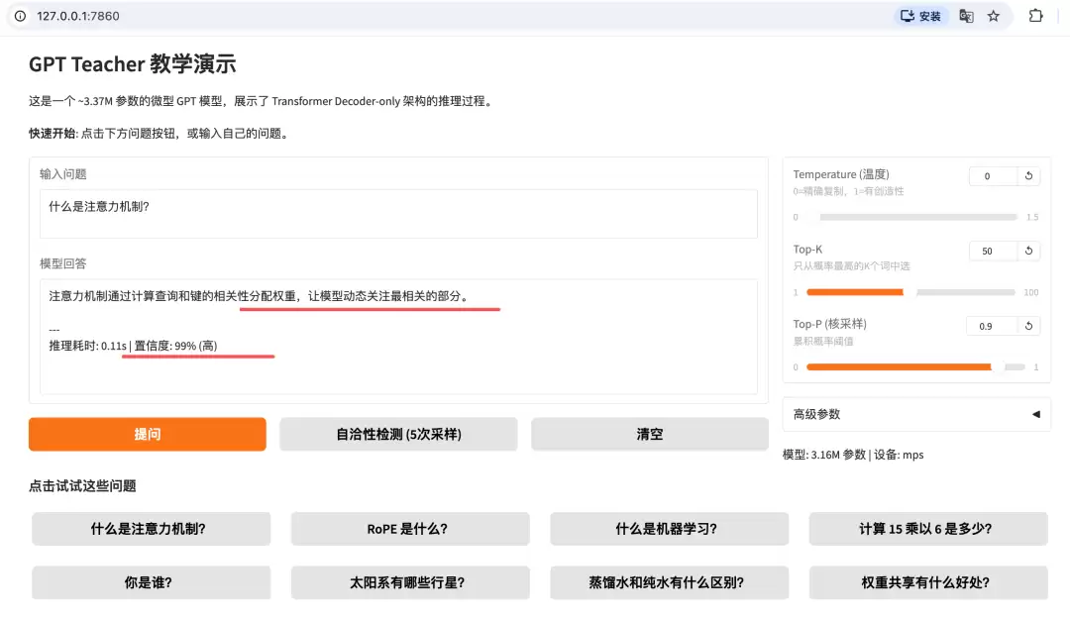
Task: Click the Top-K slider track
Action: (x=913, y=292)
